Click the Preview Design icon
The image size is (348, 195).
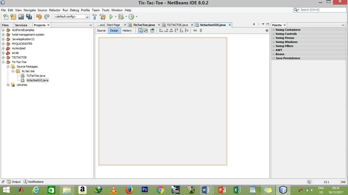coord(152,31)
